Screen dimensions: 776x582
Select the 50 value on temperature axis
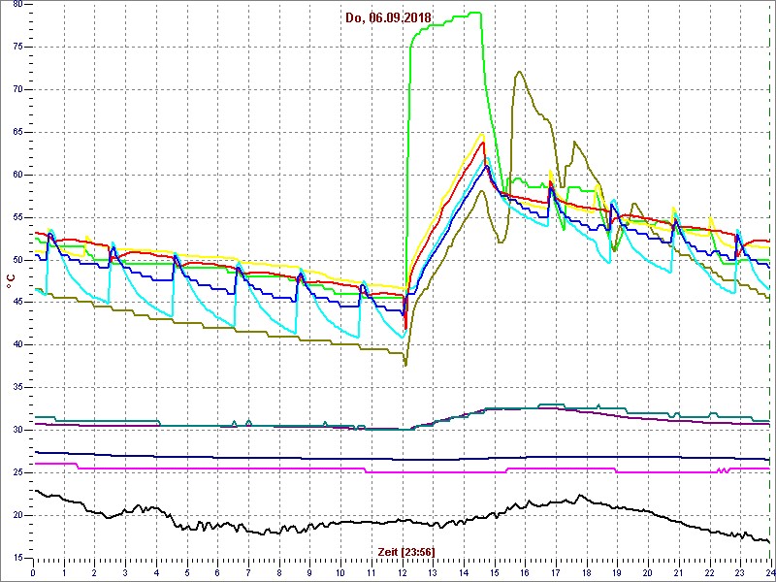coord(16,260)
